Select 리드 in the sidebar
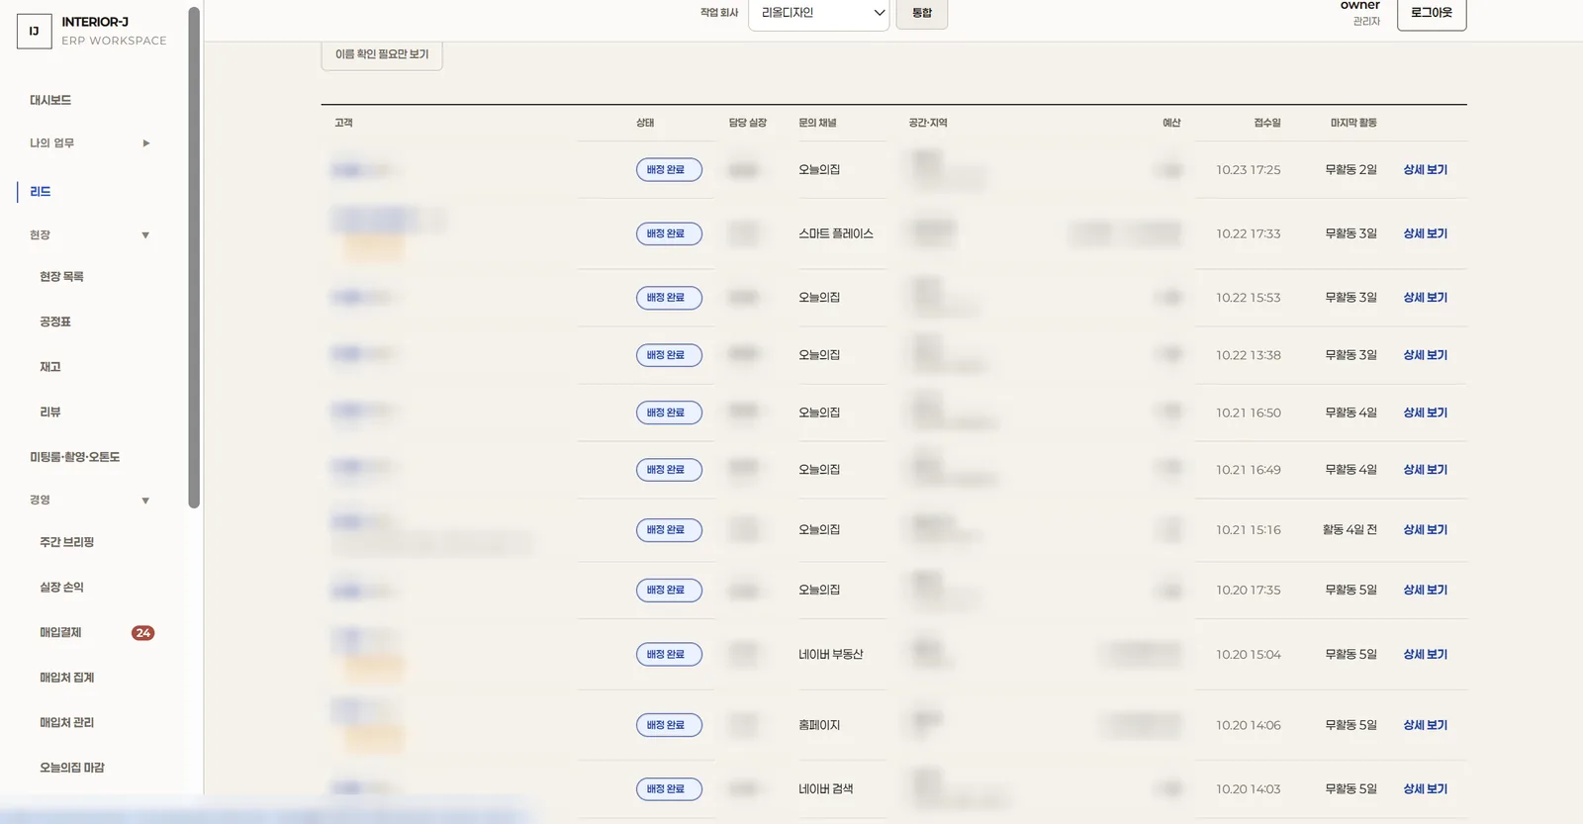1583x824 pixels. [x=41, y=192]
